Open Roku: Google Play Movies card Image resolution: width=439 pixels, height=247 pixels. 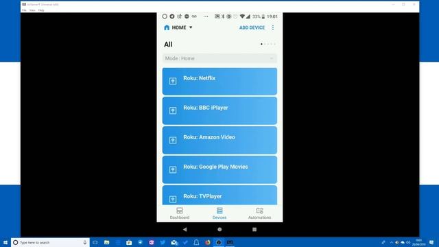point(219,169)
